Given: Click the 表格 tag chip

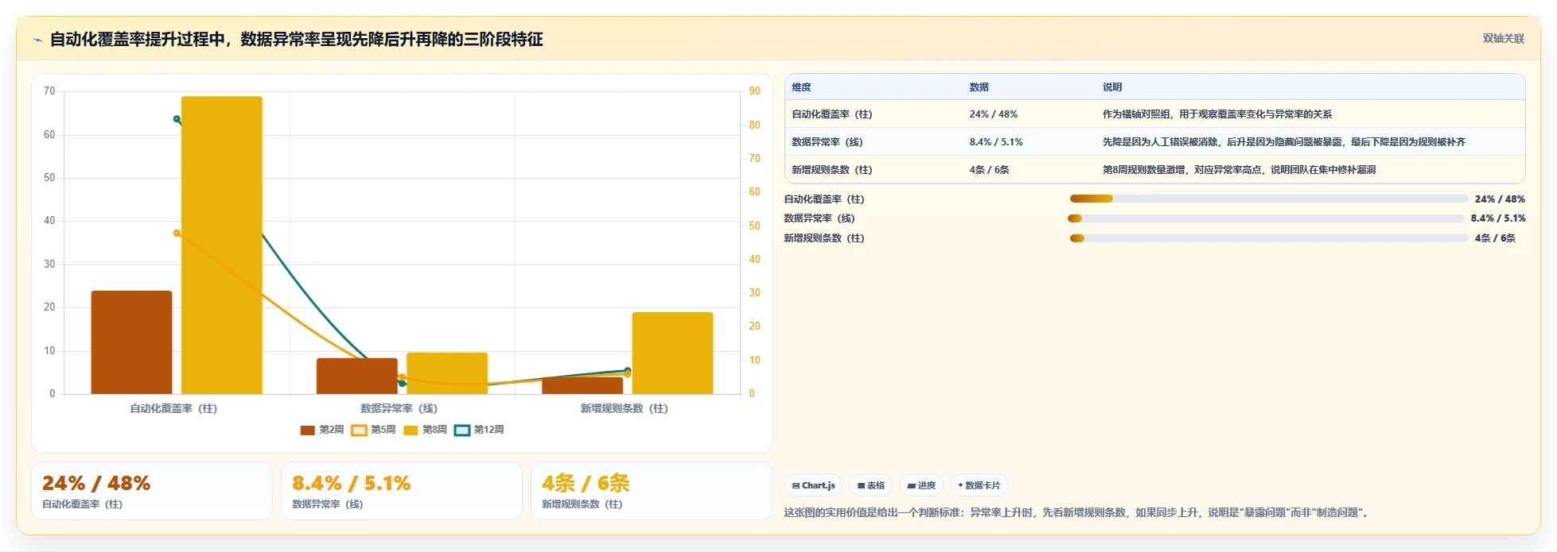Looking at the screenshot, I should (x=870, y=485).
